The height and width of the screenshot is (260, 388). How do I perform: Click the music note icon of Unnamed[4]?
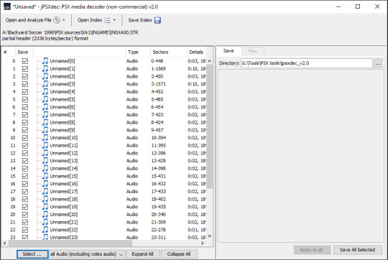coord(45,91)
